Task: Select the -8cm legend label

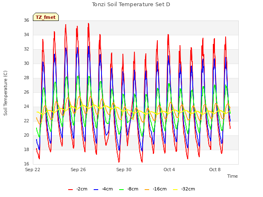Action: pos(133,189)
